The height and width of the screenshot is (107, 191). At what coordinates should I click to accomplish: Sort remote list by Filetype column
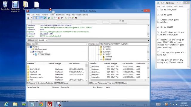pyautogui.click(x=114, y=63)
